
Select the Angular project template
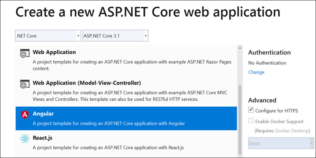[x=126, y=118]
